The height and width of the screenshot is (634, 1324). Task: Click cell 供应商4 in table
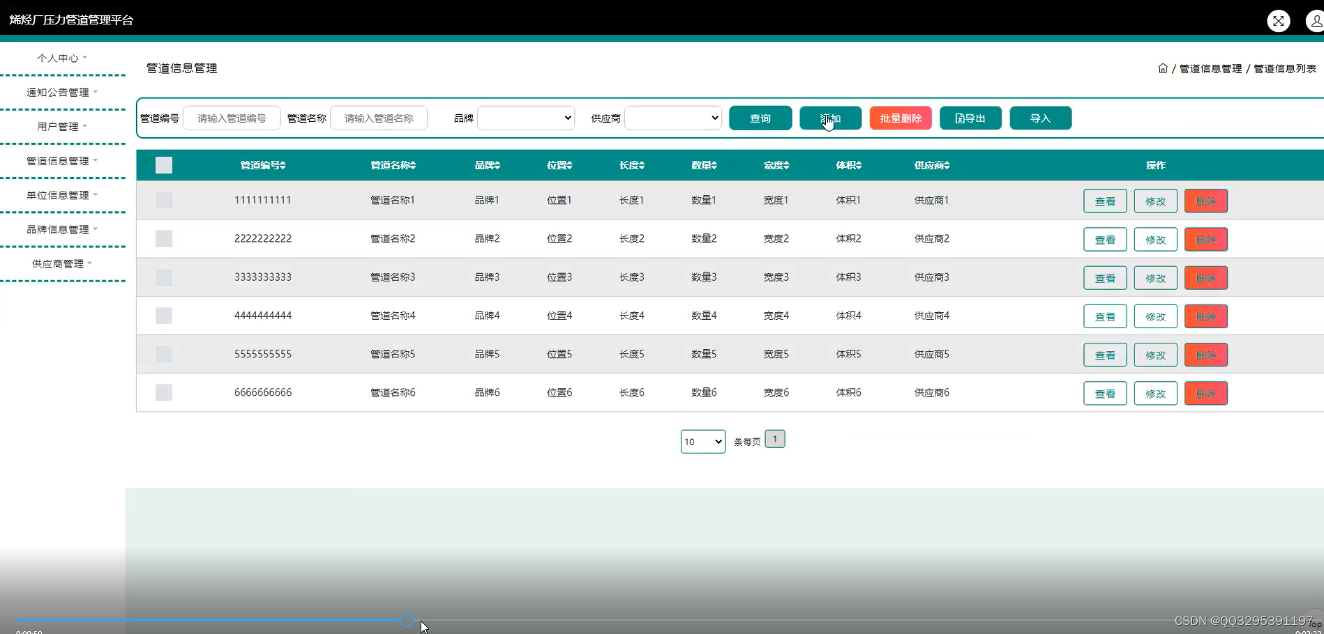pos(932,316)
